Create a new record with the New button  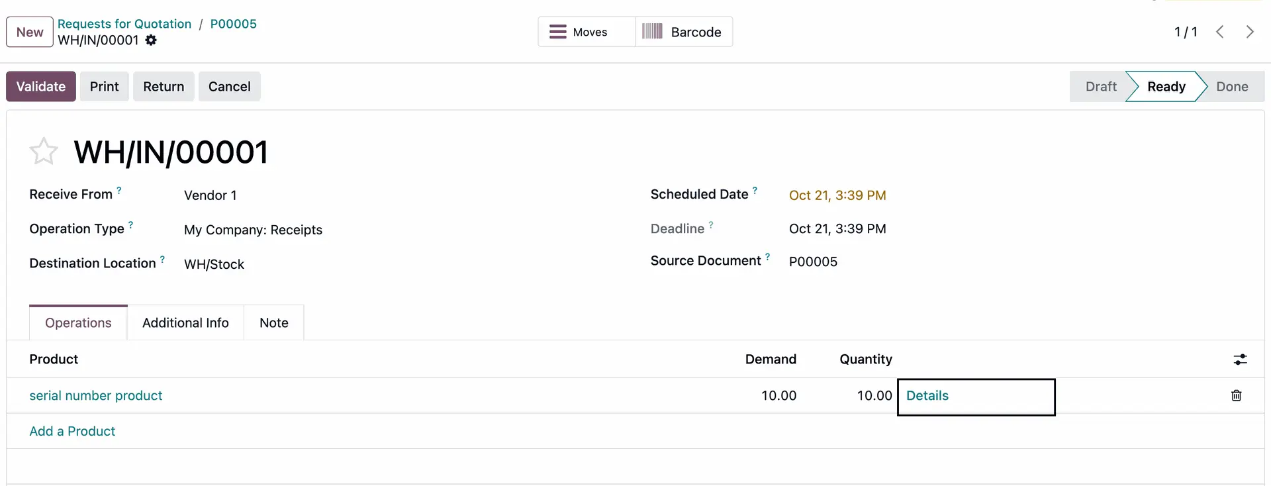pyautogui.click(x=29, y=32)
